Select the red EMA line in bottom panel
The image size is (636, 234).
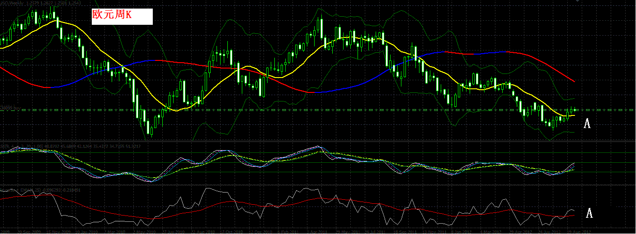(316, 198)
